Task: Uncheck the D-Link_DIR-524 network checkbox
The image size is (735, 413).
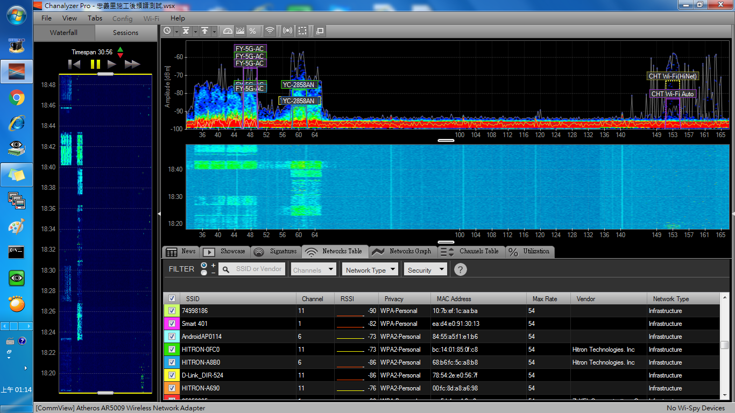Action: [x=172, y=375]
